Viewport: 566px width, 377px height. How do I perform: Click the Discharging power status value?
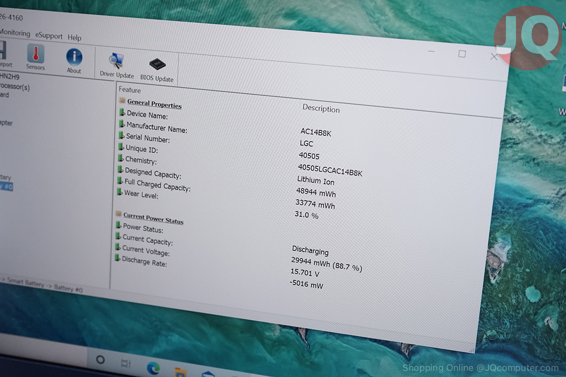[310, 250]
